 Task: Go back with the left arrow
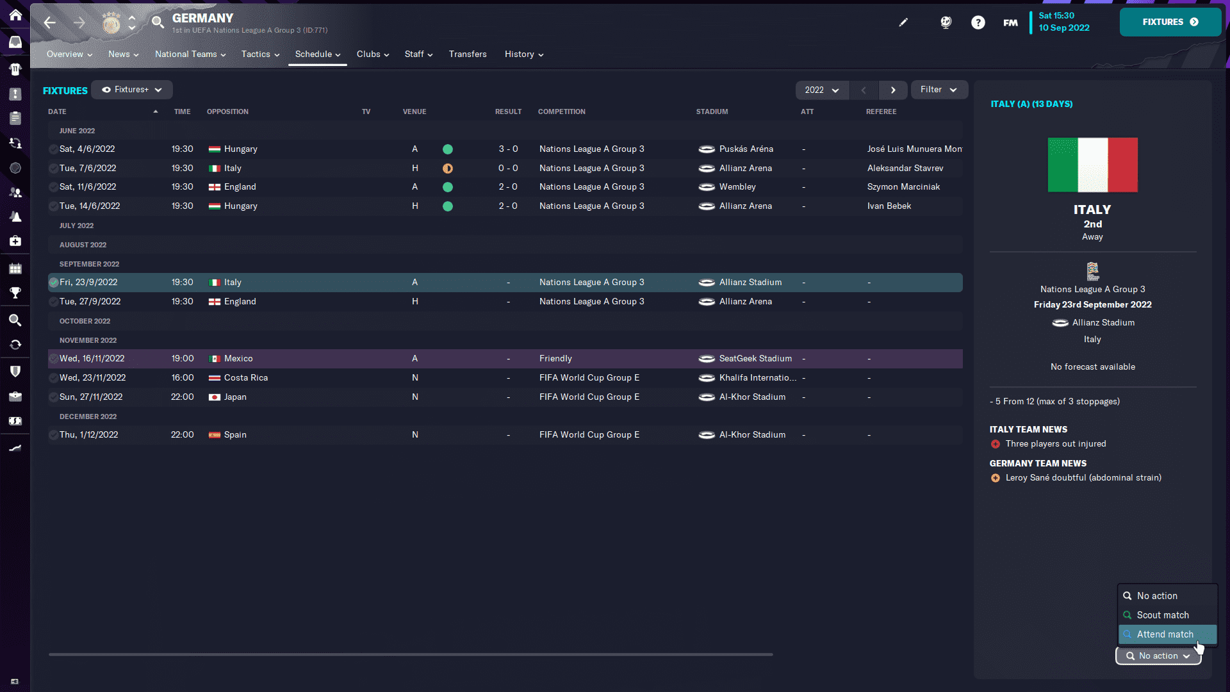tap(50, 22)
